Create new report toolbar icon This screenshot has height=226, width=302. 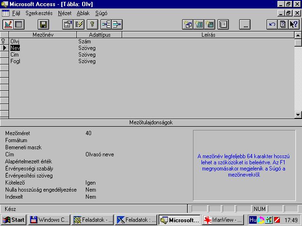[x=210, y=24]
